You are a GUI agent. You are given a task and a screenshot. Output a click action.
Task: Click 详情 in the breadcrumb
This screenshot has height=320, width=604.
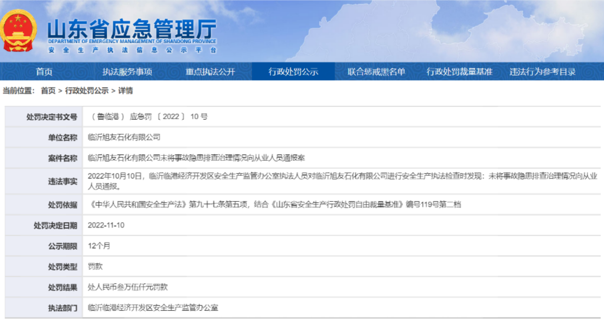coord(125,91)
